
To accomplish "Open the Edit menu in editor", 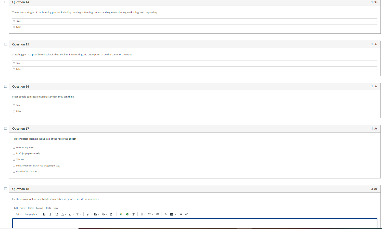I will [x=16, y=208].
